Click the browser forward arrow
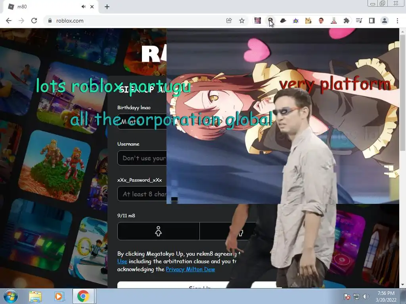Screen dimensions: 406x304 pyautogui.click(x=21, y=21)
